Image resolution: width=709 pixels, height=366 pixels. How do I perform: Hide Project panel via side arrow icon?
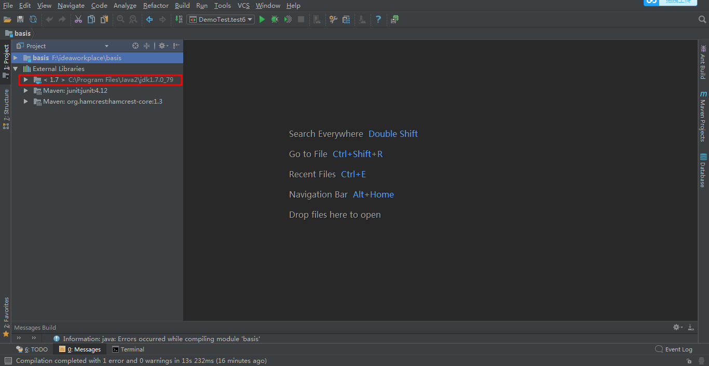pyautogui.click(x=176, y=46)
